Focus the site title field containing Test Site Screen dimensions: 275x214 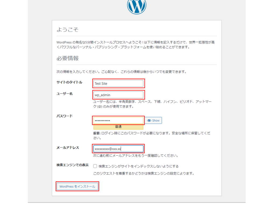(118, 83)
